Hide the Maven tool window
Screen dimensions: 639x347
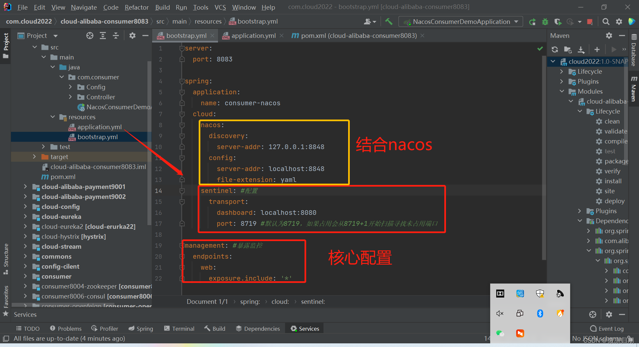click(x=622, y=36)
